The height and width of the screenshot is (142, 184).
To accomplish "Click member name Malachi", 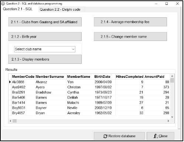I will (73, 103).
